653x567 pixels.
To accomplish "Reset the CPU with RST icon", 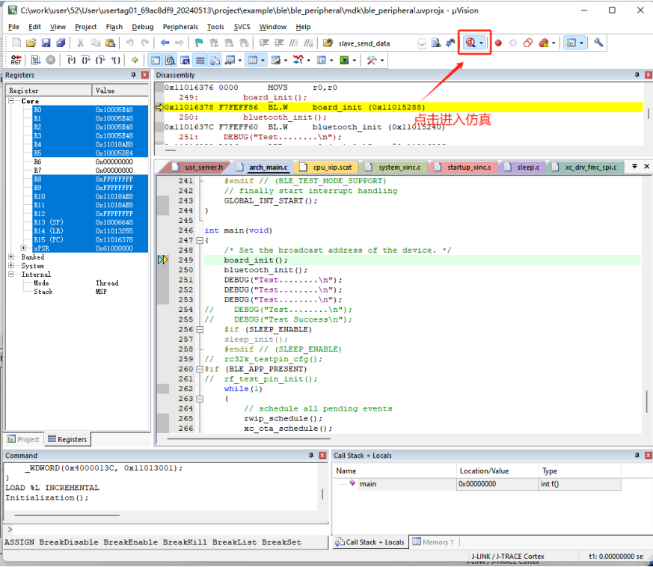I will point(16,60).
